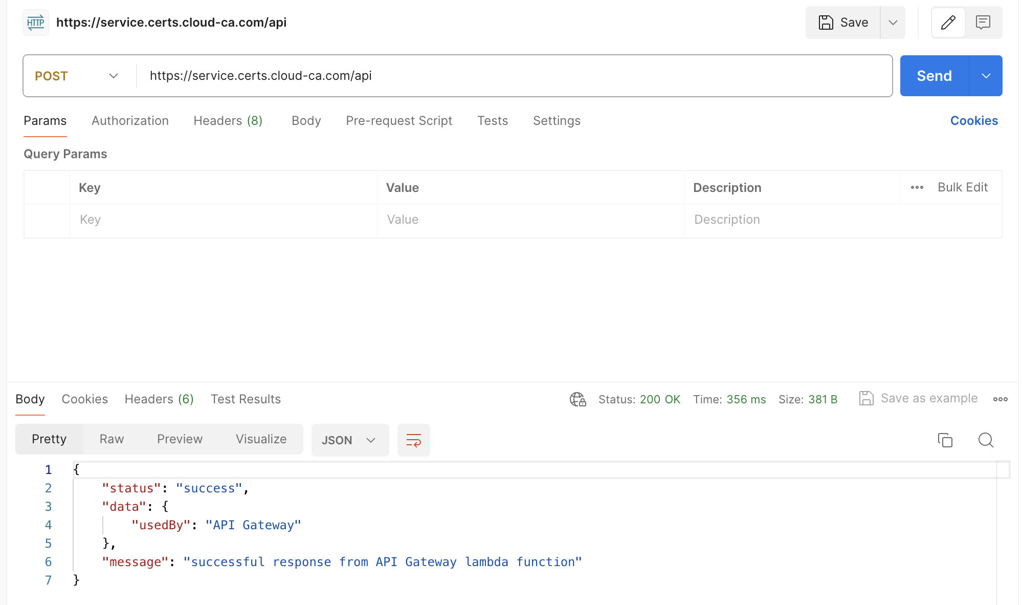This screenshot has width=1022, height=605.
Task: Click the search response icon
Action: (986, 440)
